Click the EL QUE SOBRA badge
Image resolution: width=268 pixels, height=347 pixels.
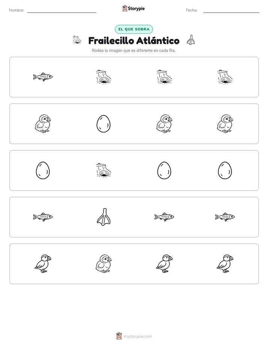134,29
